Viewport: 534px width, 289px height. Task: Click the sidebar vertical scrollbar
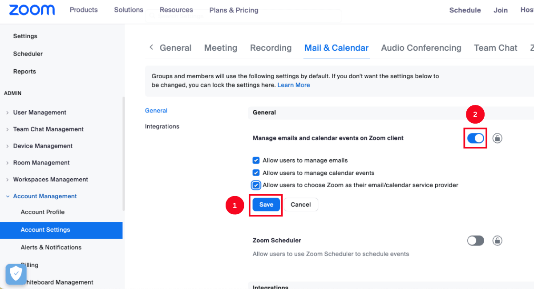coord(124,153)
